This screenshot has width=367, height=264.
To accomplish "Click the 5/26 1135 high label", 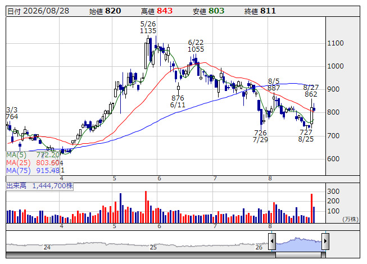I will [148, 28].
